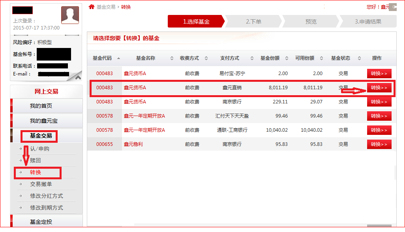The height and width of the screenshot is (232, 405).
Task: Click 转换 button for 229.11 share row
Action: 379,102
